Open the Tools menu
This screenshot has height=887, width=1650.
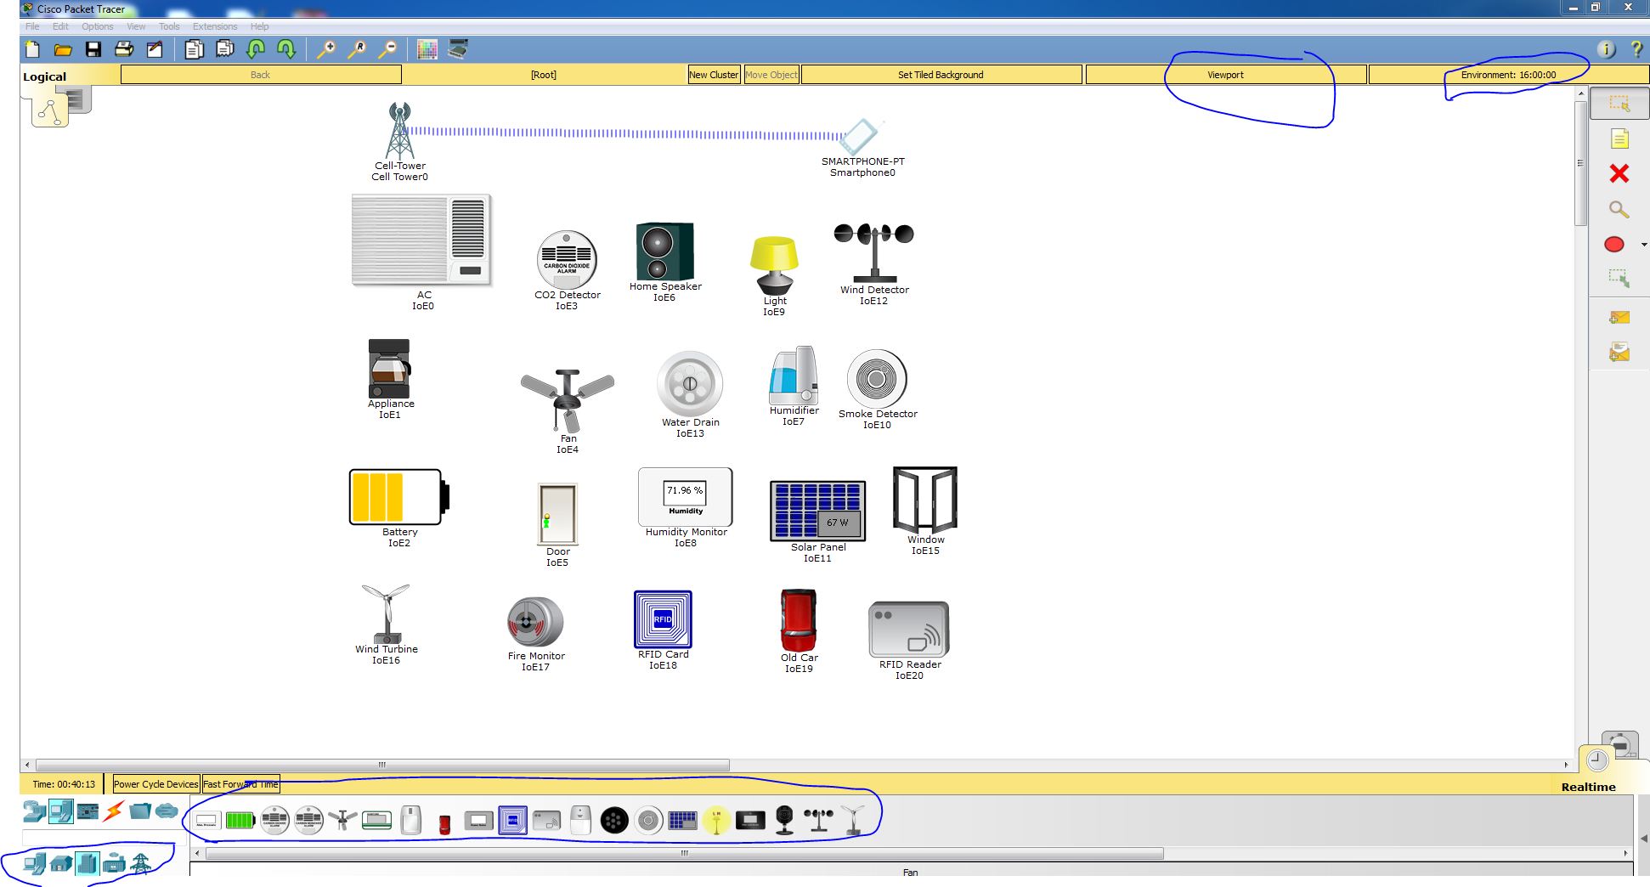click(169, 26)
